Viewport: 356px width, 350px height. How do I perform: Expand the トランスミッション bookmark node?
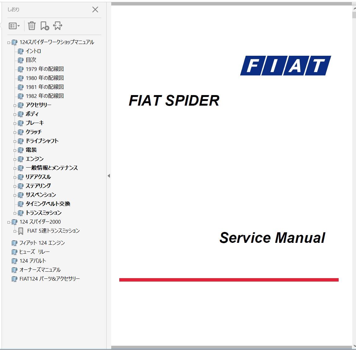[x=15, y=213]
